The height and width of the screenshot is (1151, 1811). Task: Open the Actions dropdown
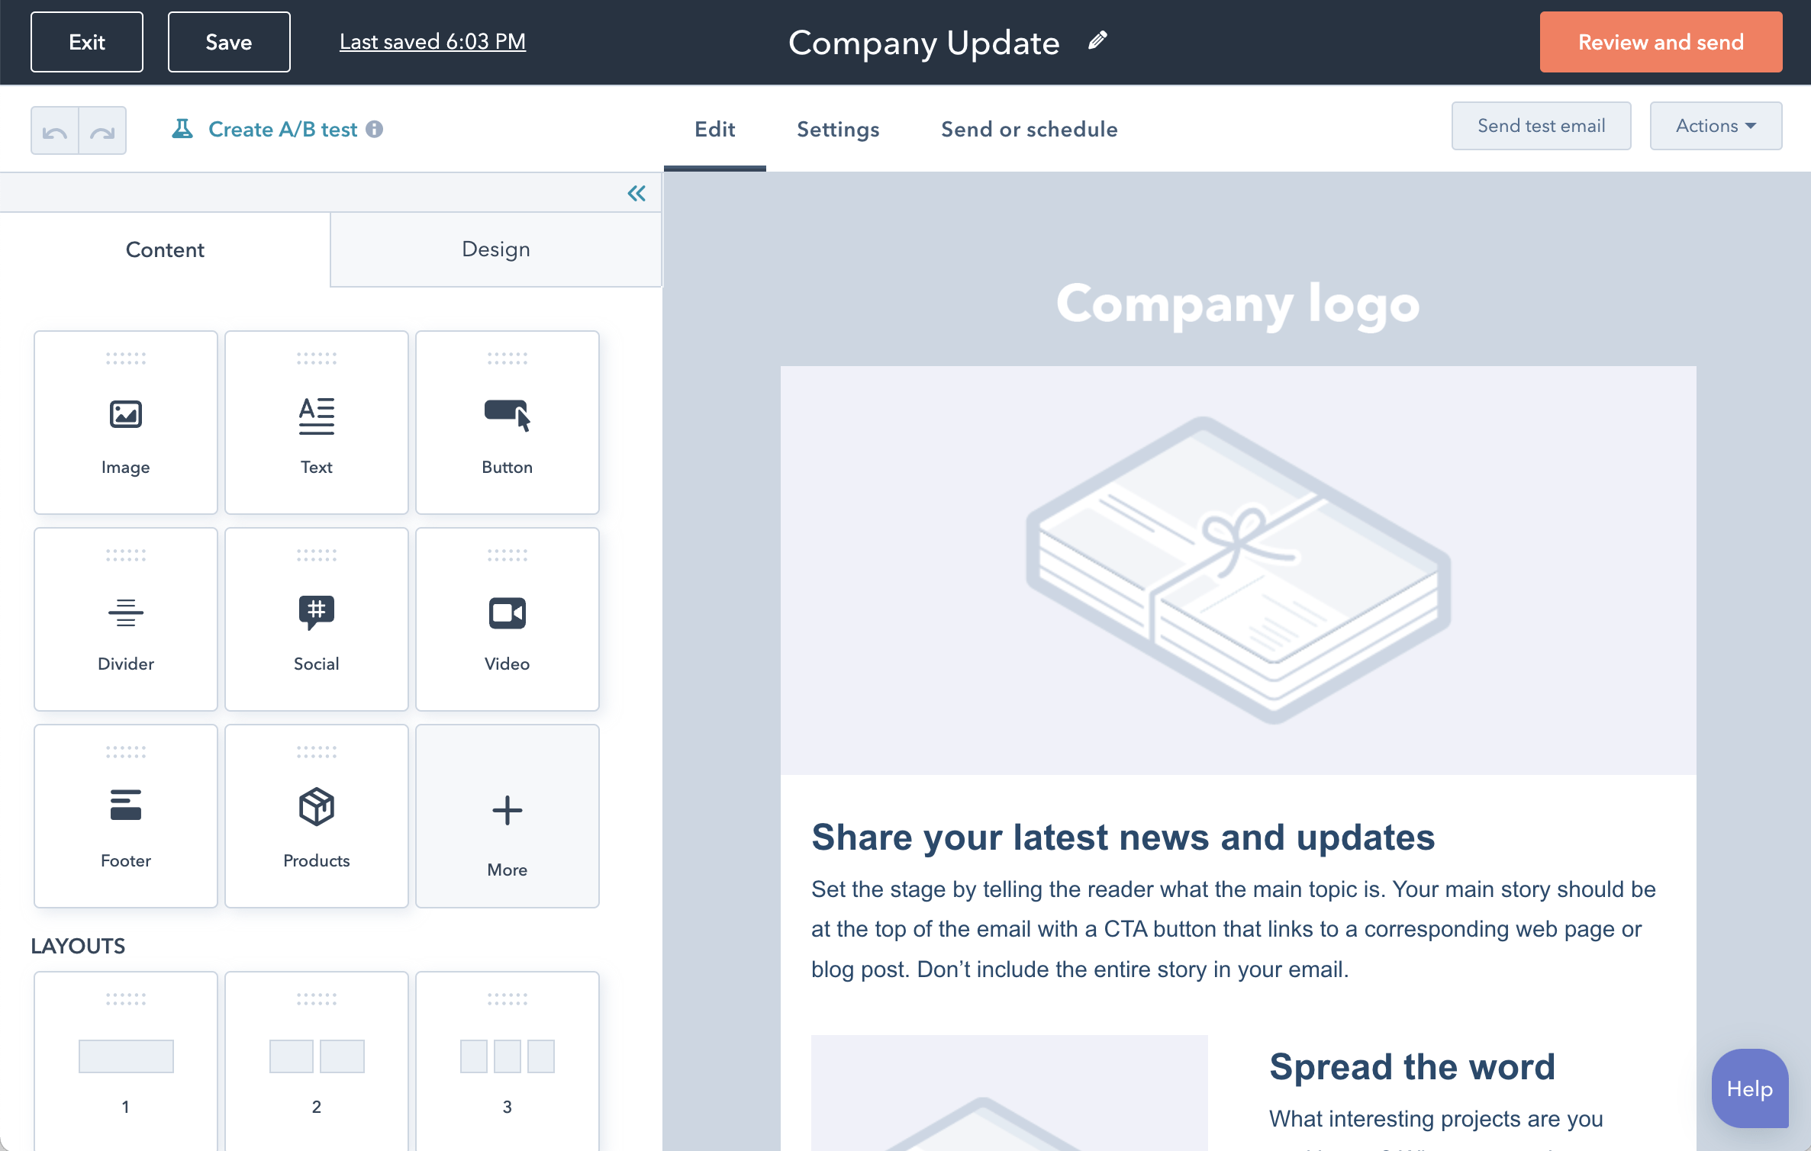pos(1716,125)
